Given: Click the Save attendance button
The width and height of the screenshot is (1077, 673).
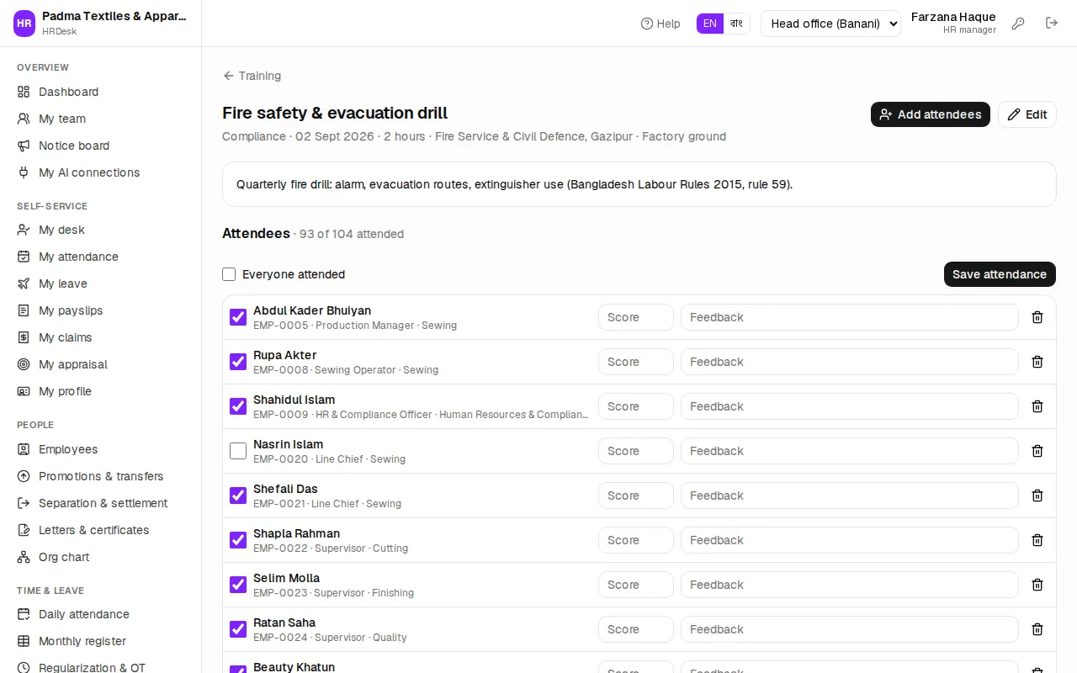Looking at the screenshot, I should 1000,274.
